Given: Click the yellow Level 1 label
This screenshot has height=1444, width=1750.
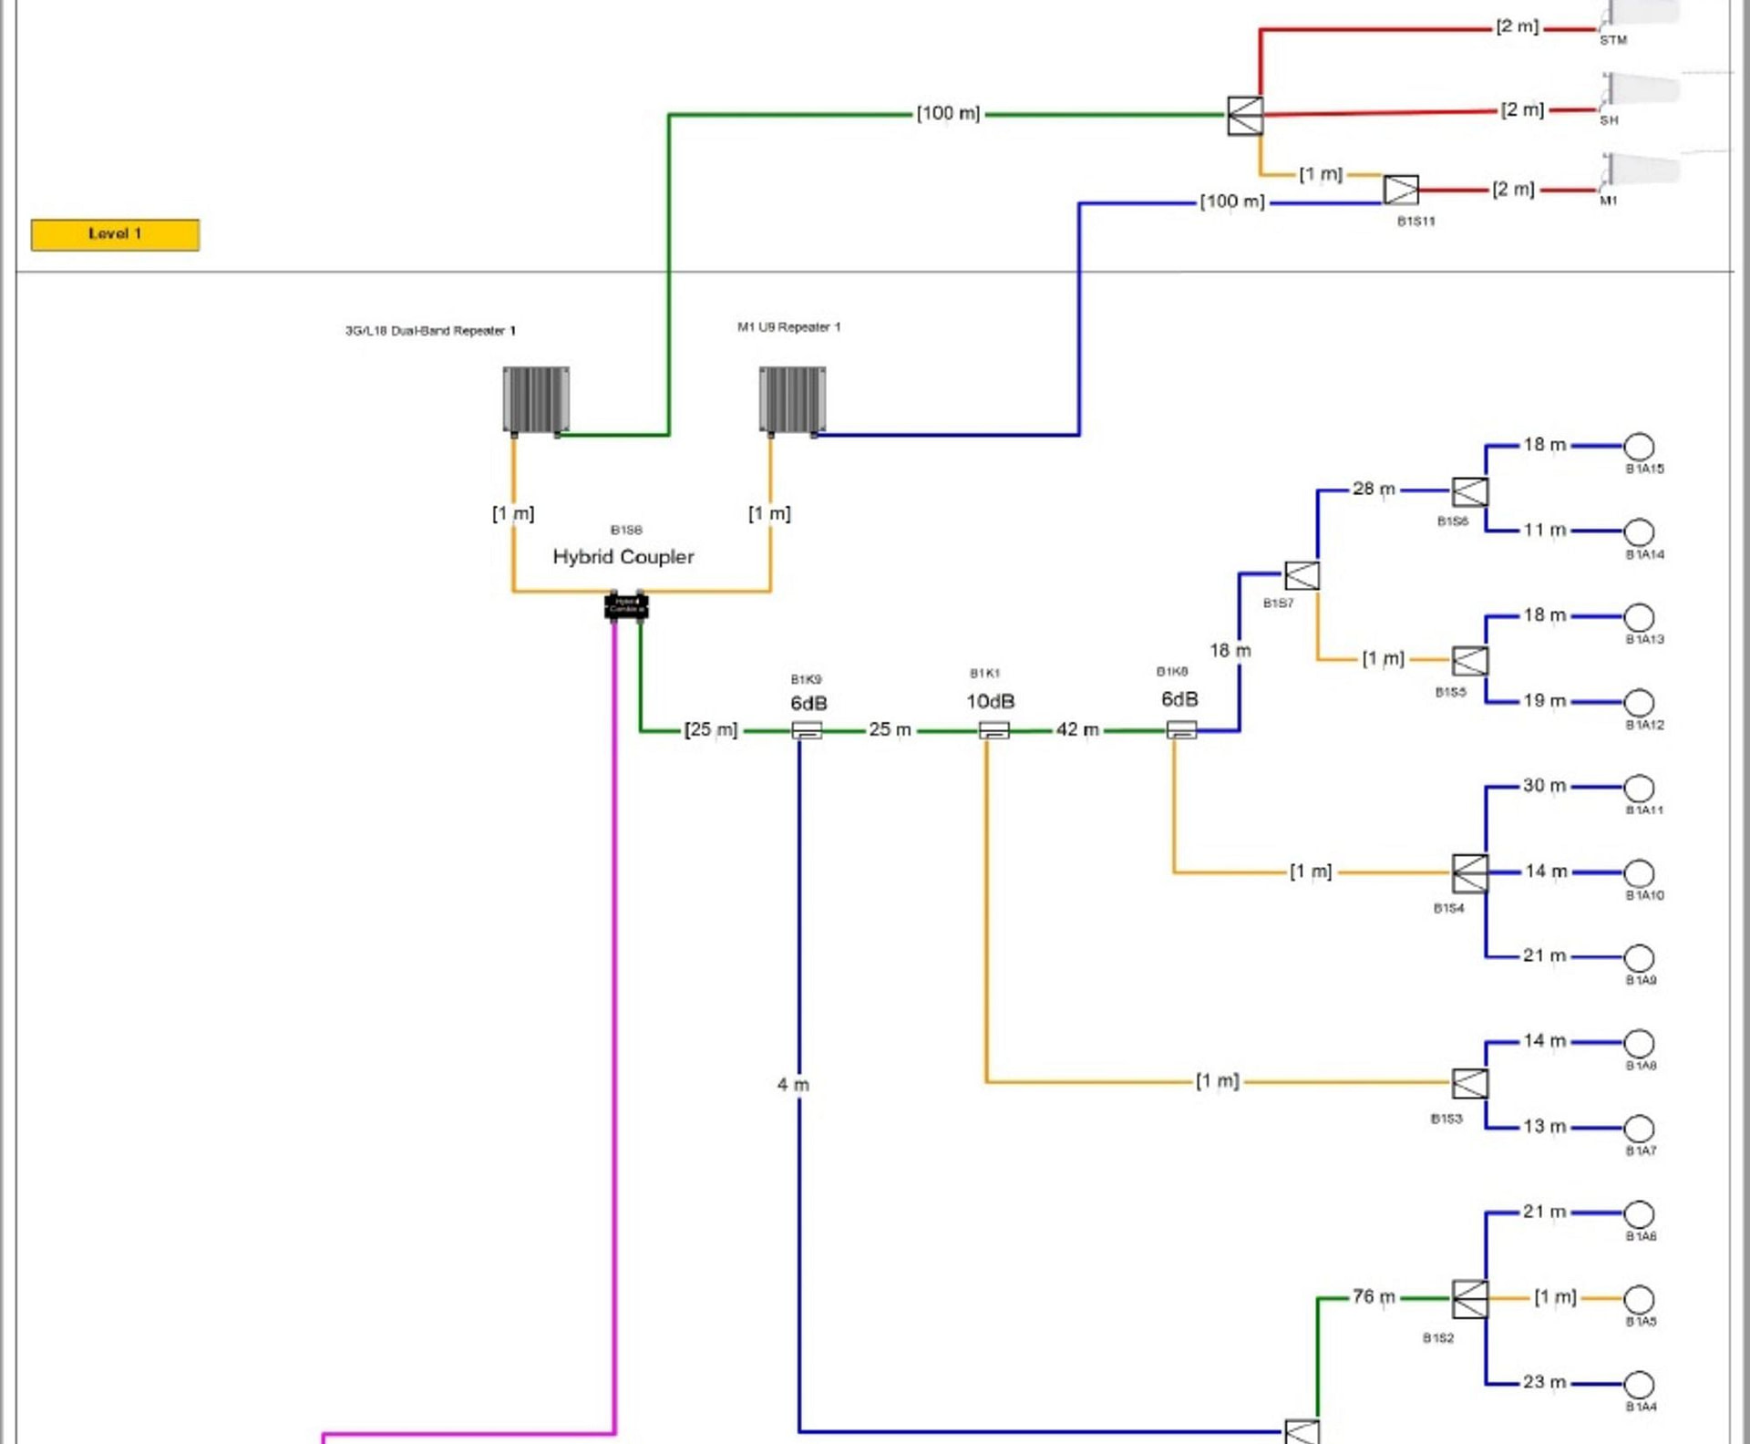Looking at the screenshot, I should tap(115, 234).
